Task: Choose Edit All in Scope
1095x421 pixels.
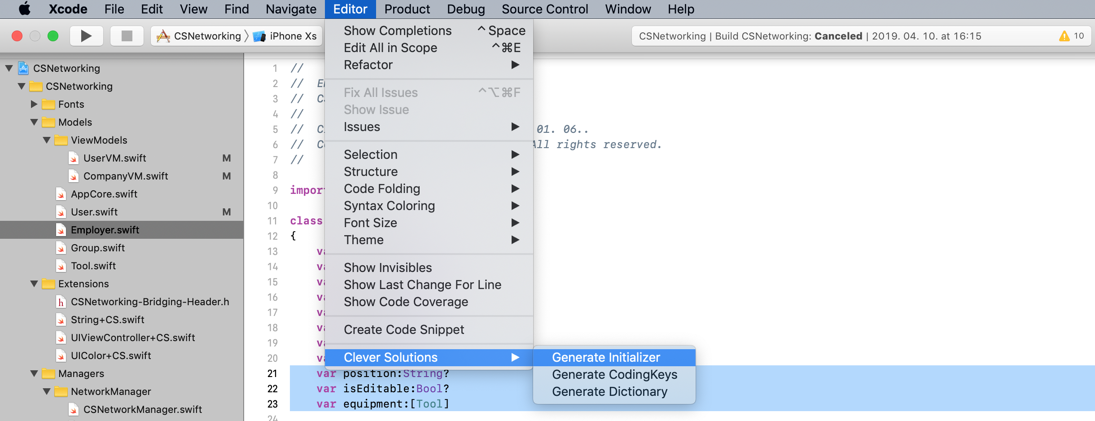Action: click(429, 48)
